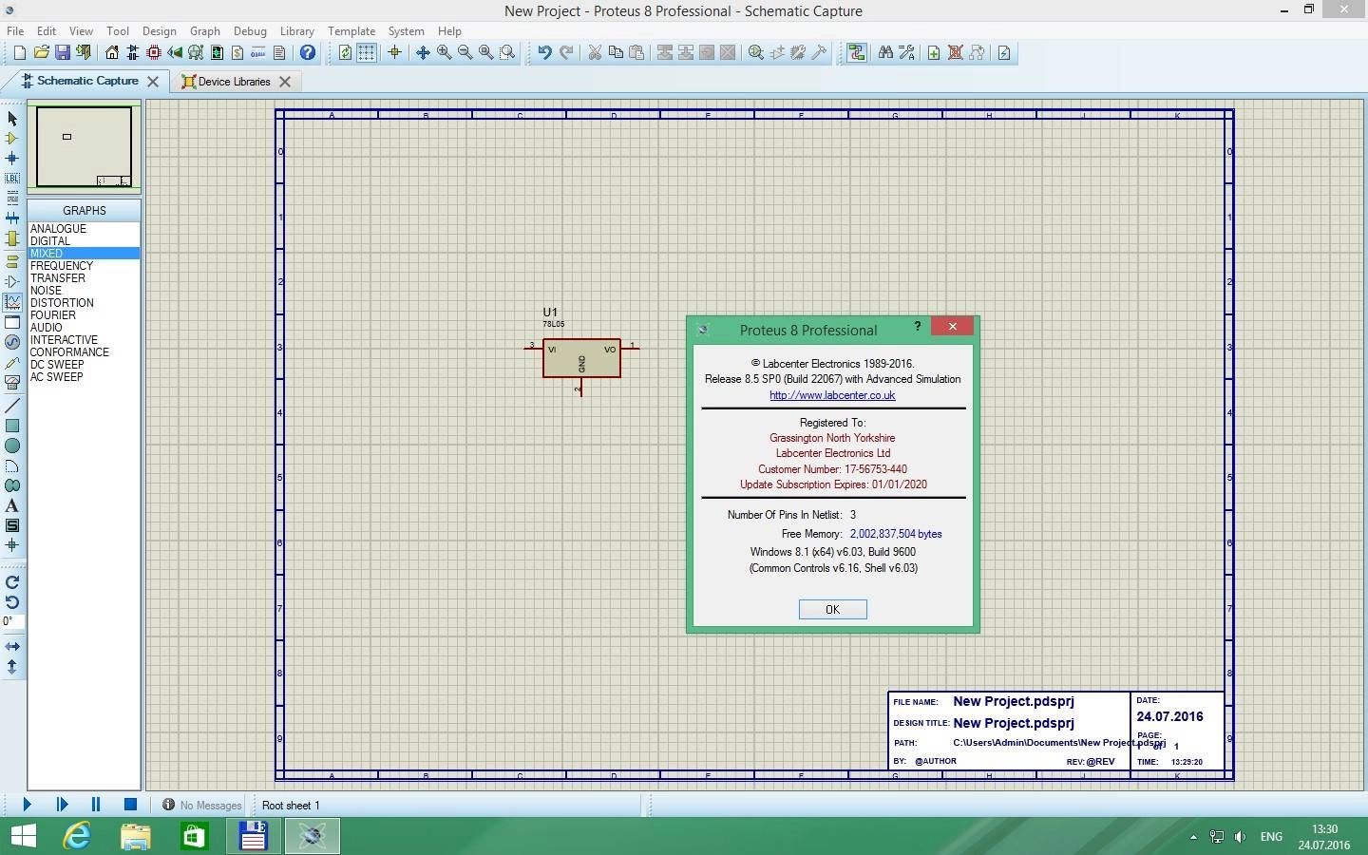Close the Schematic Capture tab

[153, 82]
